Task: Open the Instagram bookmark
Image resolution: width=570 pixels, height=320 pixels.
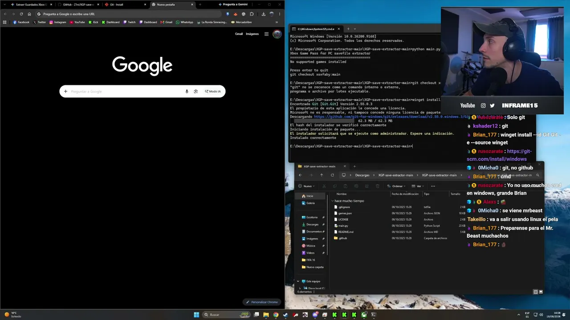Action: (57, 22)
